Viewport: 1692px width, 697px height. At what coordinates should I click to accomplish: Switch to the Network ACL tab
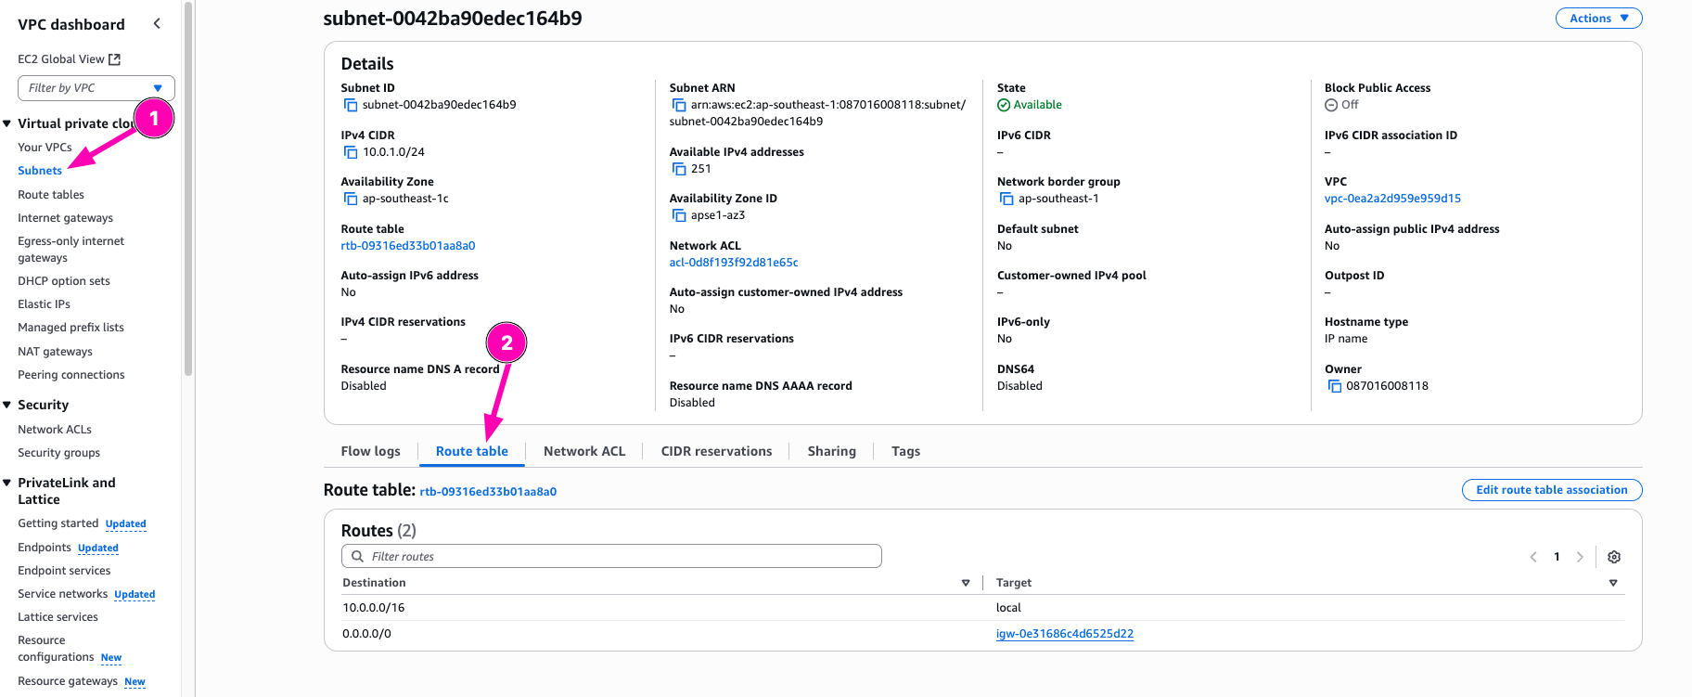(x=584, y=451)
